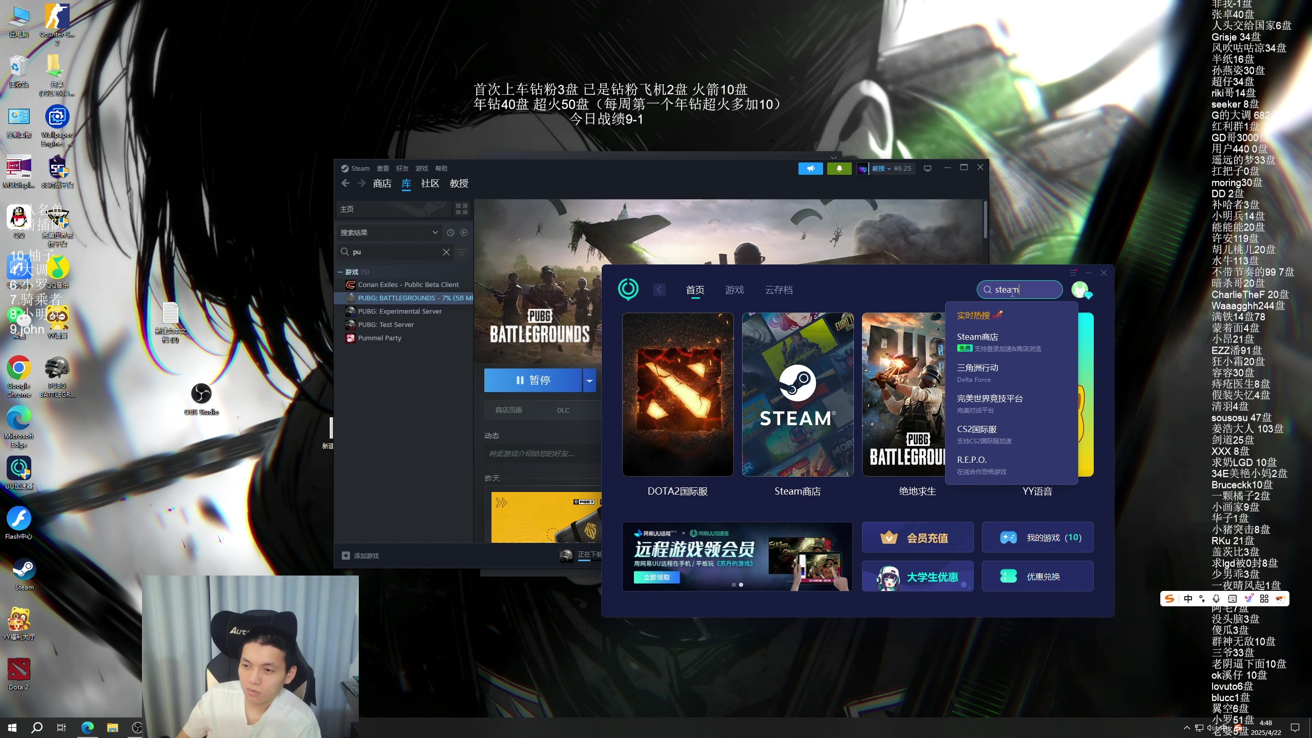Open File Explorer from the taskbar

(112, 727)
